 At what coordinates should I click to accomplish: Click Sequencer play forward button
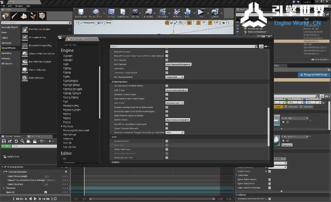click(x=35, y=199)
